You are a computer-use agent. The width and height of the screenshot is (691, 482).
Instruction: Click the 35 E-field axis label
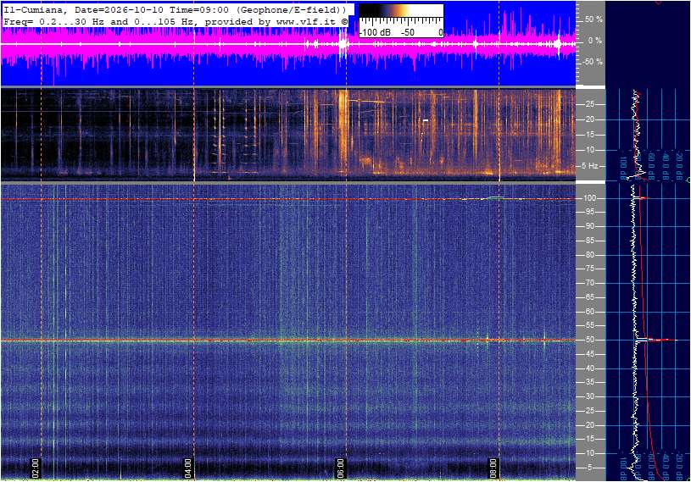coord(589,383)
